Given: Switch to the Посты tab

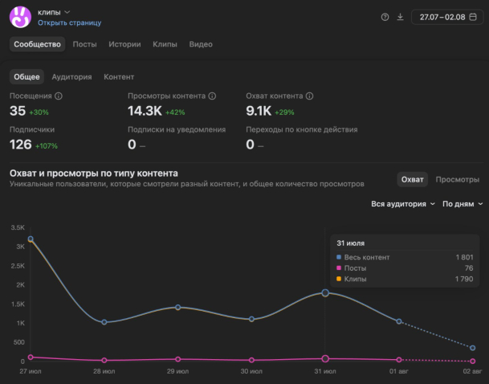Looking at the screenshot, I should 84,44.
